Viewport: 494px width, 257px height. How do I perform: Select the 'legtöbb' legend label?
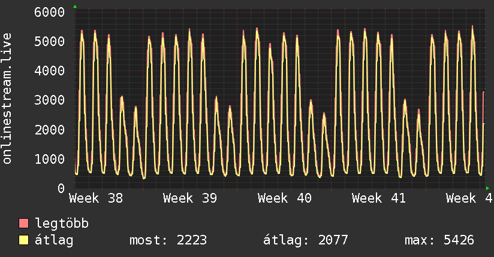coord(62,224)
